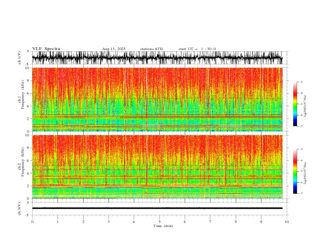Click time axis tick label "7"

click(x=210, y=222)
